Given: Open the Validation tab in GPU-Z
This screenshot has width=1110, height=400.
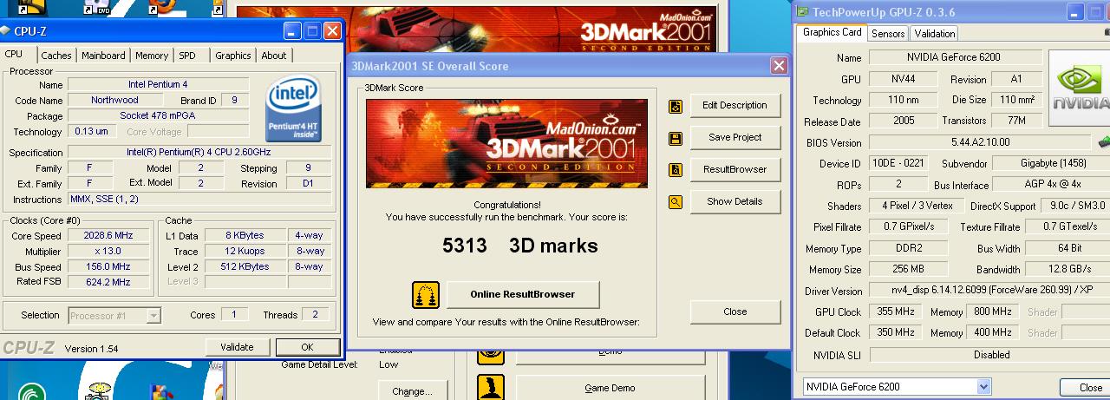Looking at the screenshot, I should pos(935,34).
